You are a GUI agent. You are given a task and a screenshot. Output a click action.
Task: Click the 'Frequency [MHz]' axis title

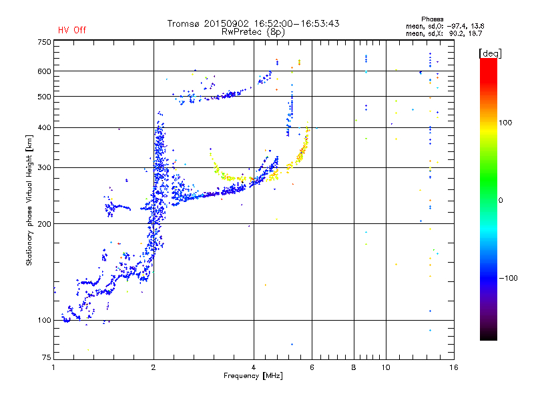point(253,376)
